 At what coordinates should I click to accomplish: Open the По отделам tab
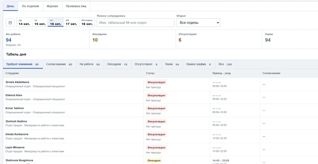[31, 6]
